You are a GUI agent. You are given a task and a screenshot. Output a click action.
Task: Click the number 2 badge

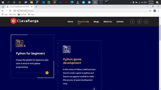coord(94,89)
